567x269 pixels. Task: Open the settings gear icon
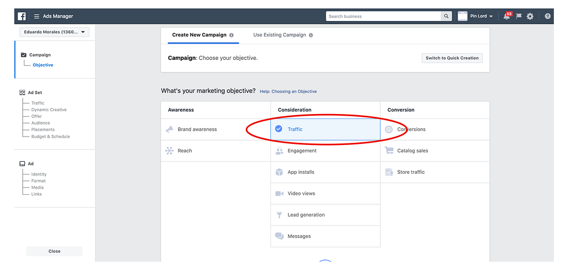coord(530,17)
